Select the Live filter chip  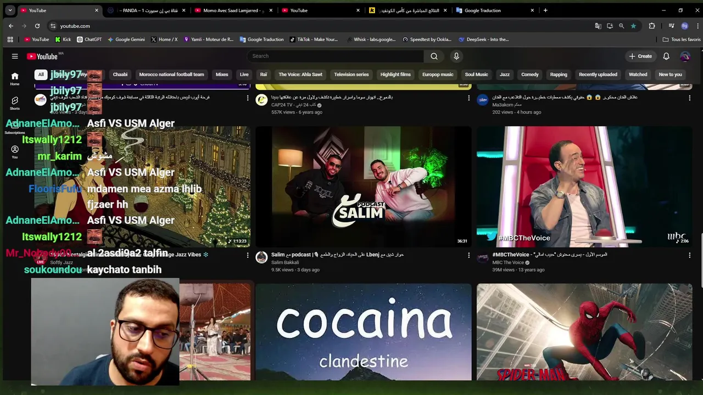click(x=244, y=75)
